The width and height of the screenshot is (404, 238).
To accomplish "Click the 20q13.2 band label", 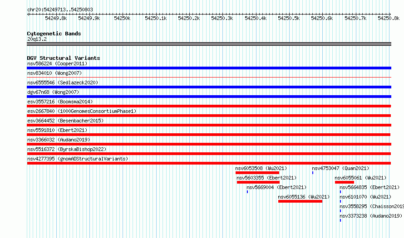I will [x=37, y=39].
